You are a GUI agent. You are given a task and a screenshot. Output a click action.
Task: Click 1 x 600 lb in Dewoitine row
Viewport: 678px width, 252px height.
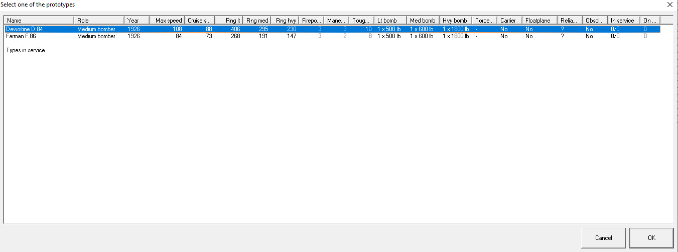422,29
